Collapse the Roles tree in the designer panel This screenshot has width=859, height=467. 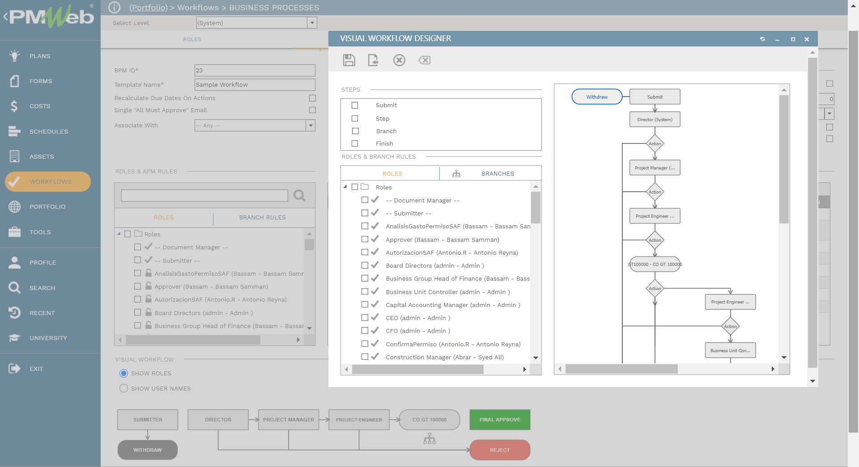coord(345,187)
